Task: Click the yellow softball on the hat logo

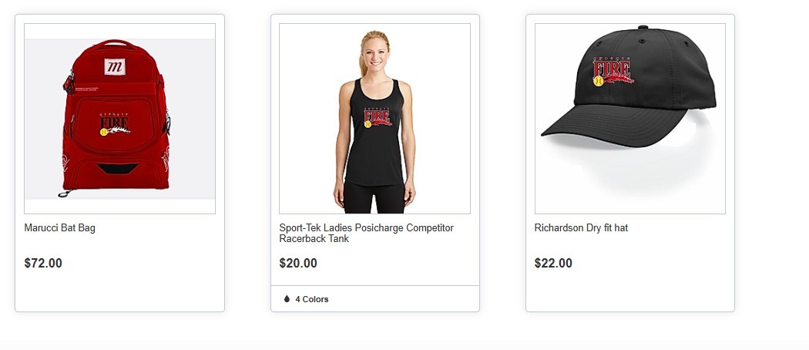Action: pos(598,81)
